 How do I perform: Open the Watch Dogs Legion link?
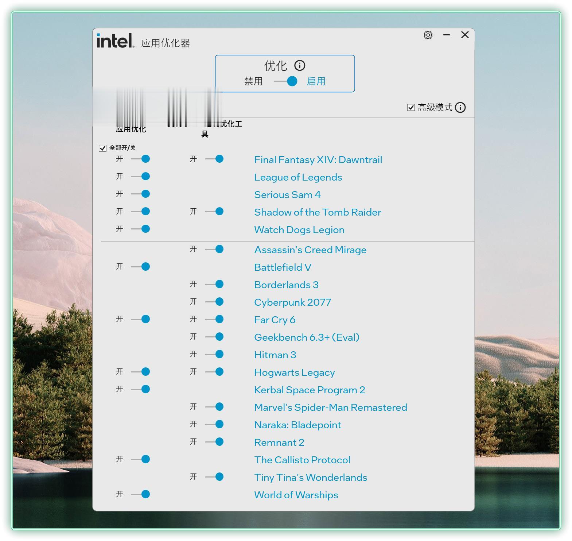coord(299,230)
